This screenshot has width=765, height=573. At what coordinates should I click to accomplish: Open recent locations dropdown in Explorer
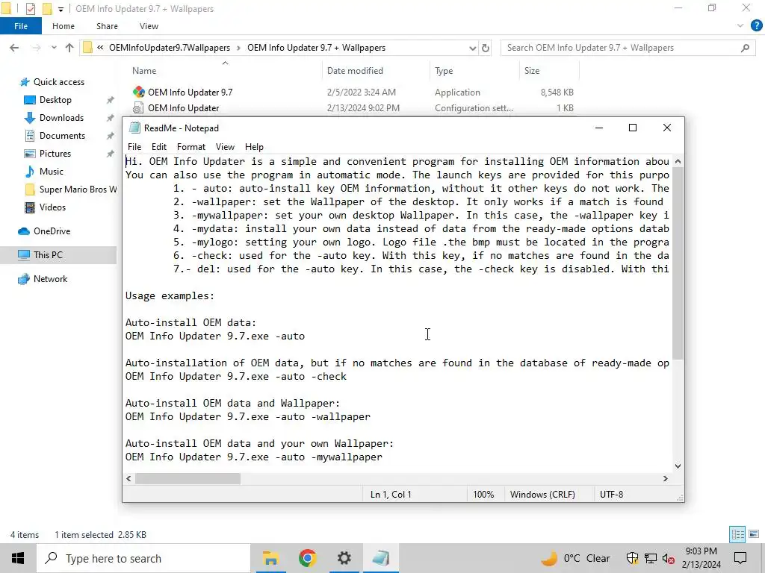pyautogui.click(x=54, y=48)
